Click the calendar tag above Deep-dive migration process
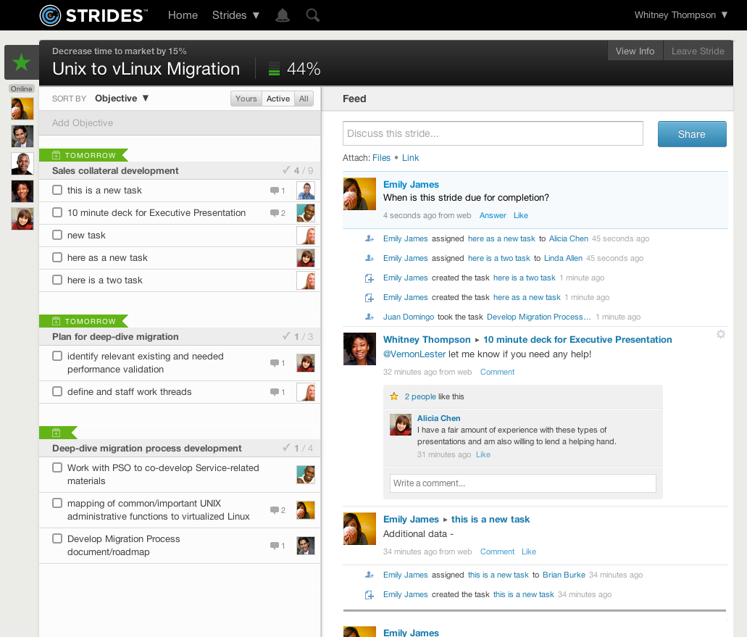 pos(57,433)
